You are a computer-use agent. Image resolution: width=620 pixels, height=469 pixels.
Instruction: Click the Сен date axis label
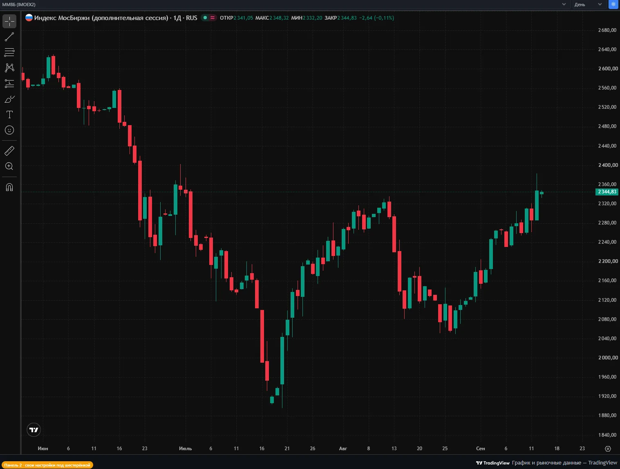481,449
